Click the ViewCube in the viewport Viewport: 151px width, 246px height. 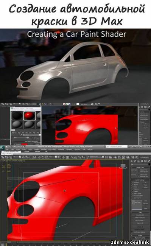click(123, 166)
